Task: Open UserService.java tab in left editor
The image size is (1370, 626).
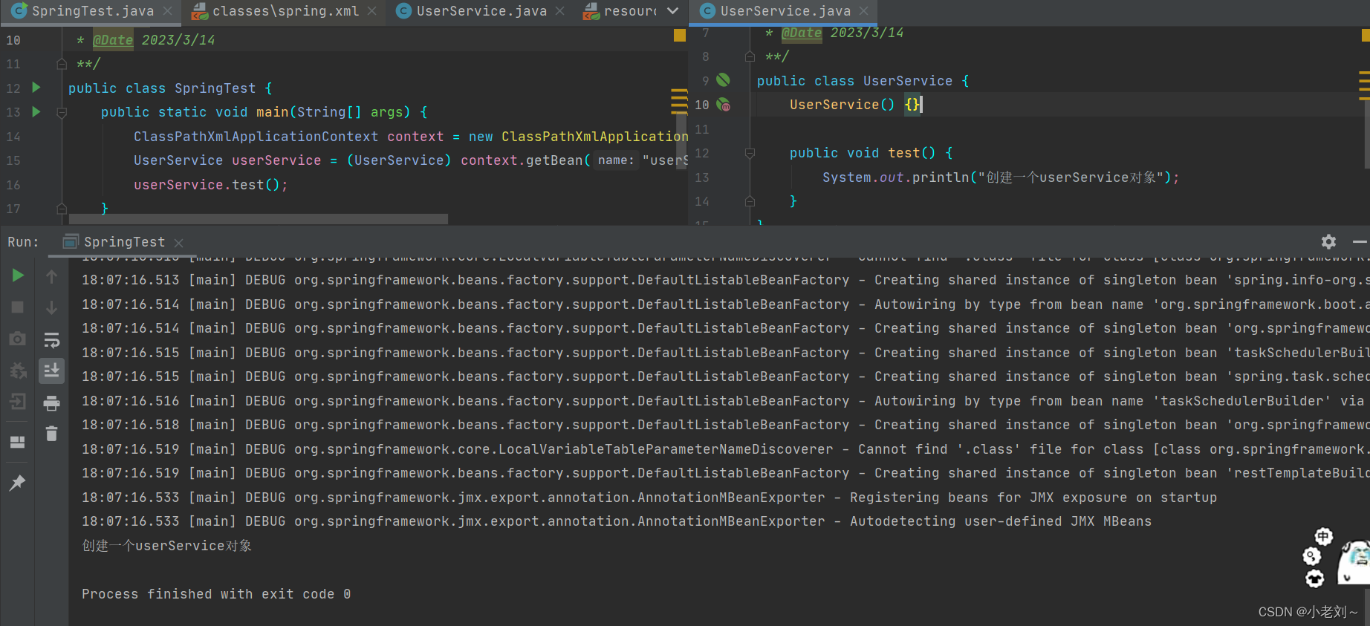Action: point(481,11)
